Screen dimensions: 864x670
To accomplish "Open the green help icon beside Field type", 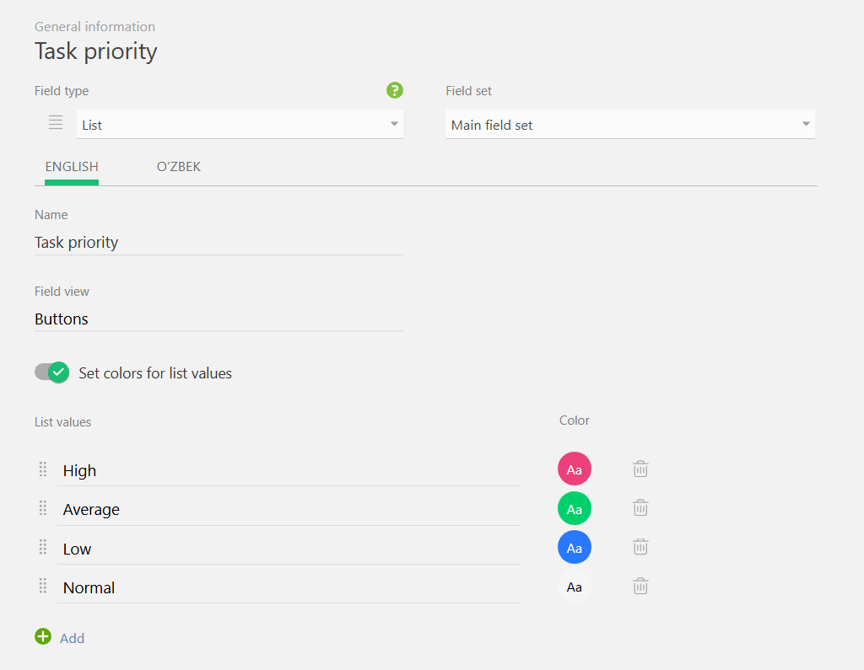I will coord(394,90).
